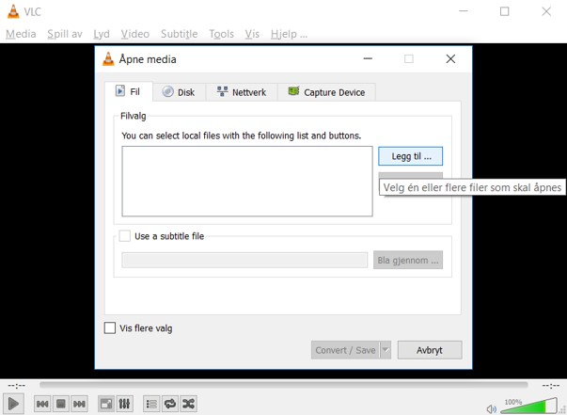The width and height of the screenshot is (567, 415).
Task: Toggle shuffle random icon
Action: pos(188,404)
